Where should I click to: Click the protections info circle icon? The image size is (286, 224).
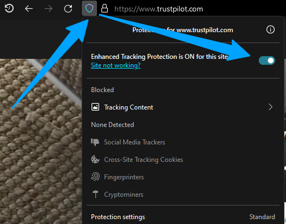(270, 29)
